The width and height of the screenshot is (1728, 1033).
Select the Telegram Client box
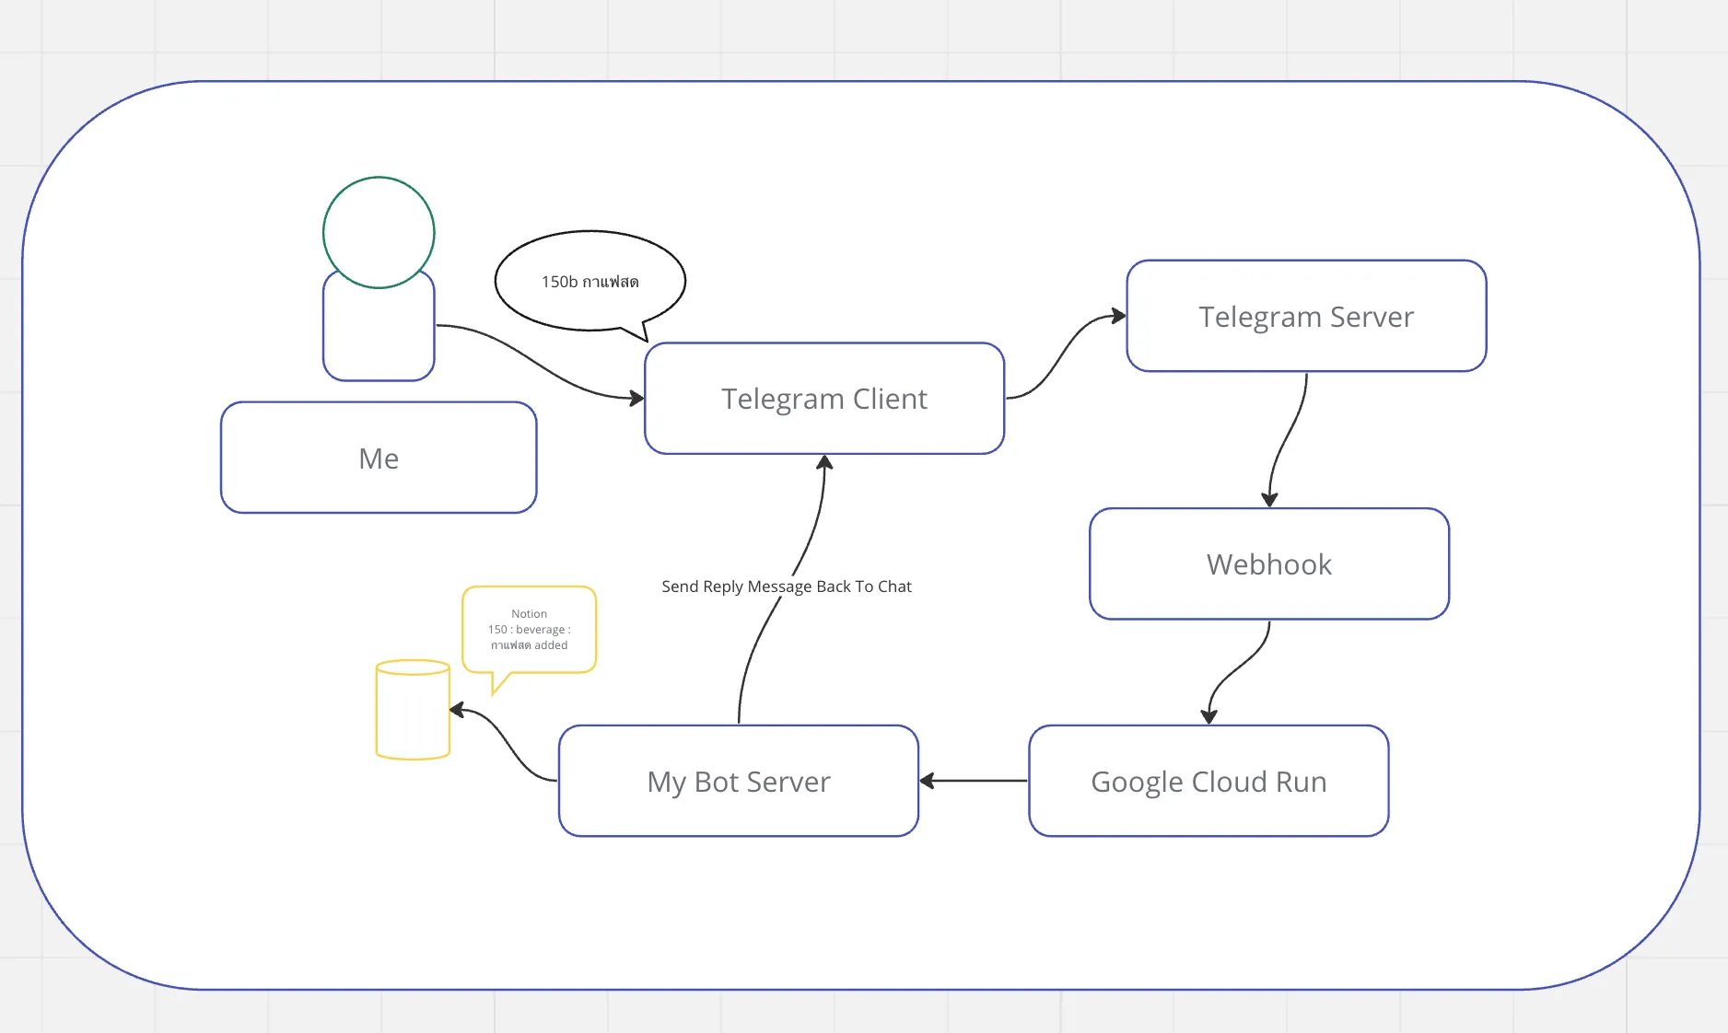(823, 399)
